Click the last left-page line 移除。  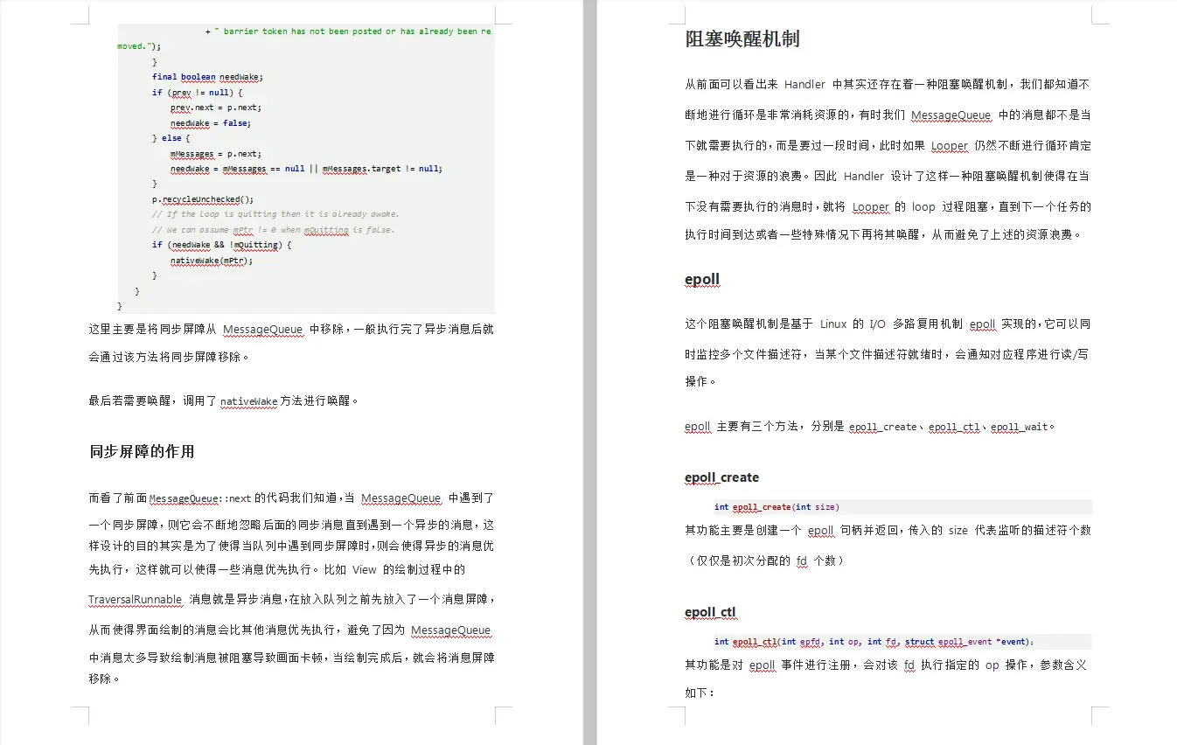click(x=105, y=679)
